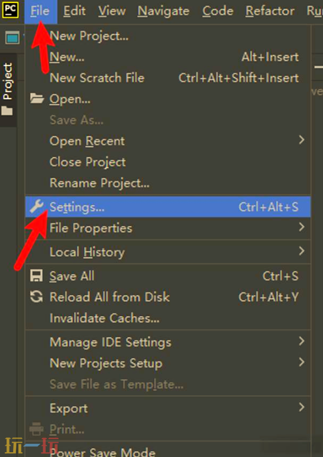The height and width of the screenshot is (457, 323).
Task: Open the Export submenu
Action: 168,408
